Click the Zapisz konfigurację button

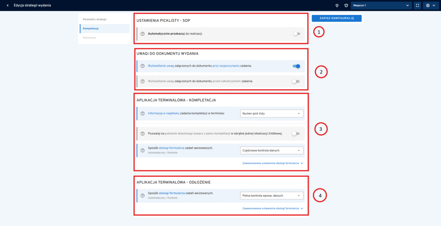[336, 18]
